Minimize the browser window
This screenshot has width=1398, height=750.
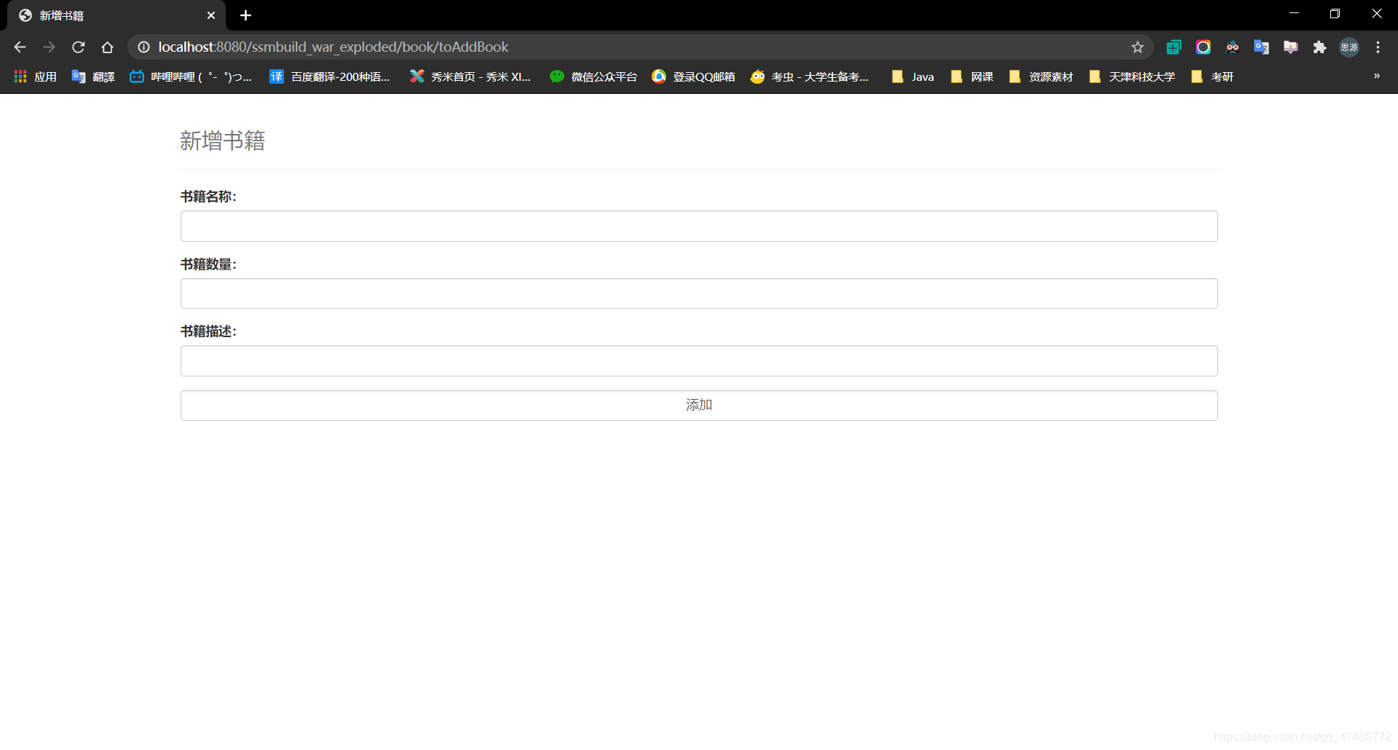coord(1294,14)
